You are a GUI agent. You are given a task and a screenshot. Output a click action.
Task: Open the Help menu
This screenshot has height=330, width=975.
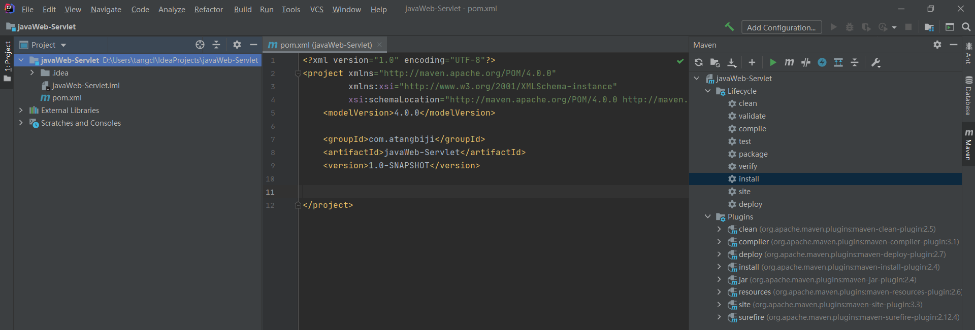coord(378,9)
